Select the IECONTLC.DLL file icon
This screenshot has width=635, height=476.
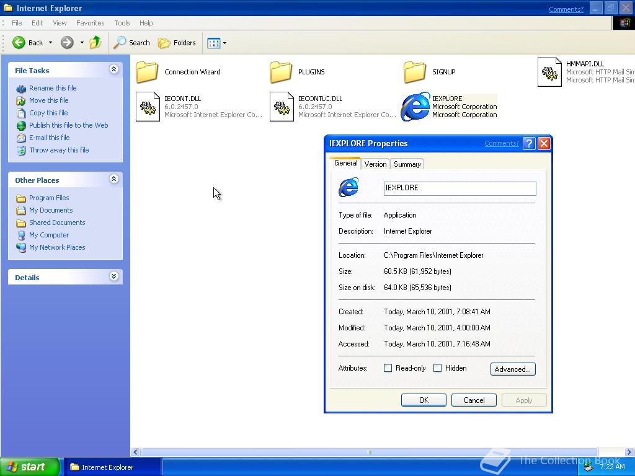(x=282, y=107)
